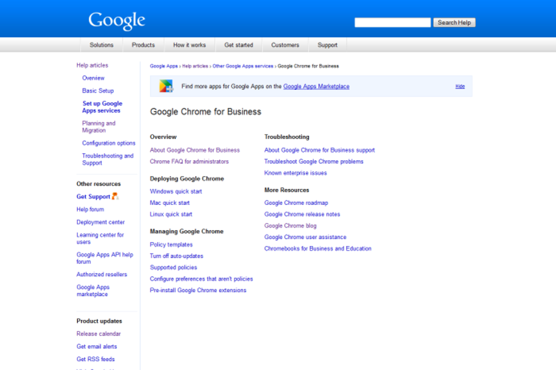Click Get RSS feeds link
The width and height of the screenshot is (556, 370).
pyautogui.click(x=96, y=359)
